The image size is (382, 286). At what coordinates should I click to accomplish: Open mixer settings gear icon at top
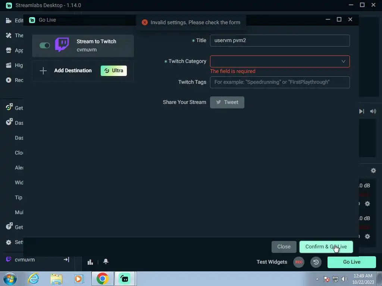click(x=373, y=171)
